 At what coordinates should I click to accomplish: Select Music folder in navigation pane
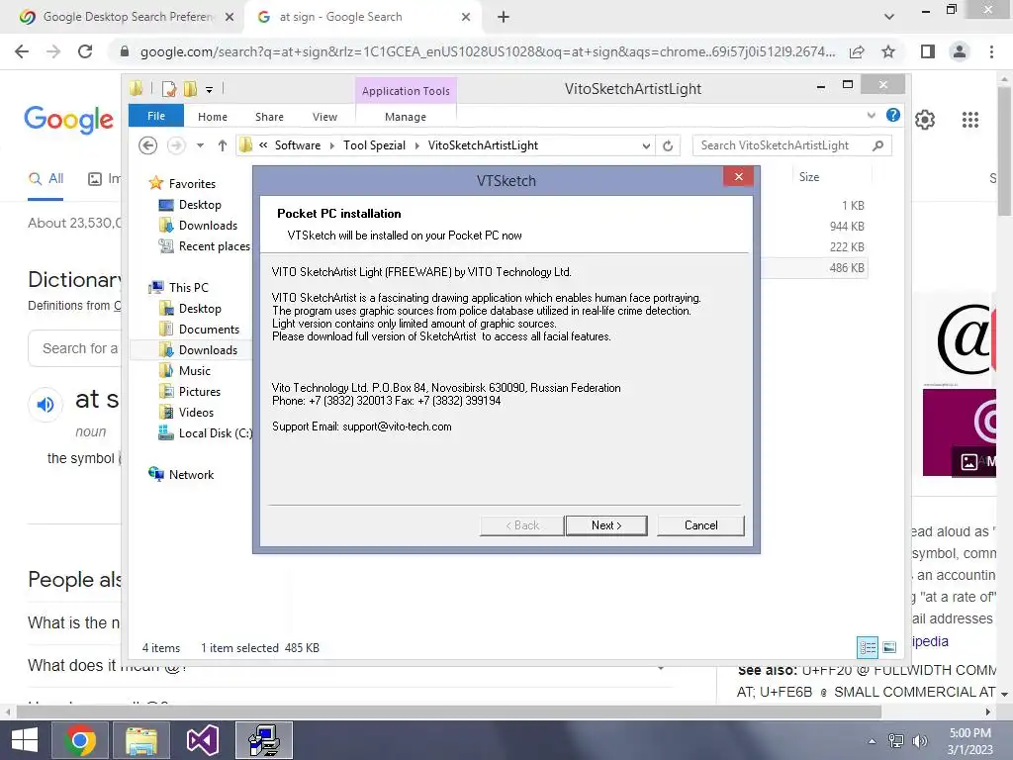[195, 371]
